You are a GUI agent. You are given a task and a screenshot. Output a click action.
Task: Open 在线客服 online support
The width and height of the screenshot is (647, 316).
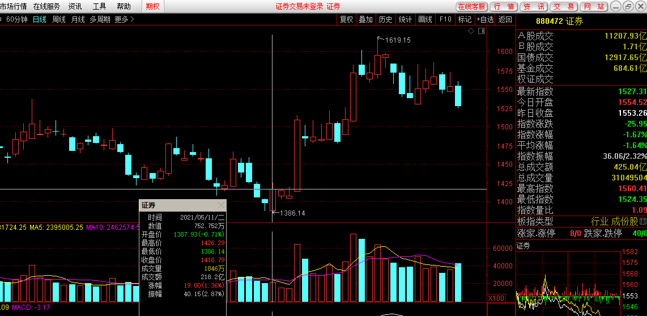471,7
